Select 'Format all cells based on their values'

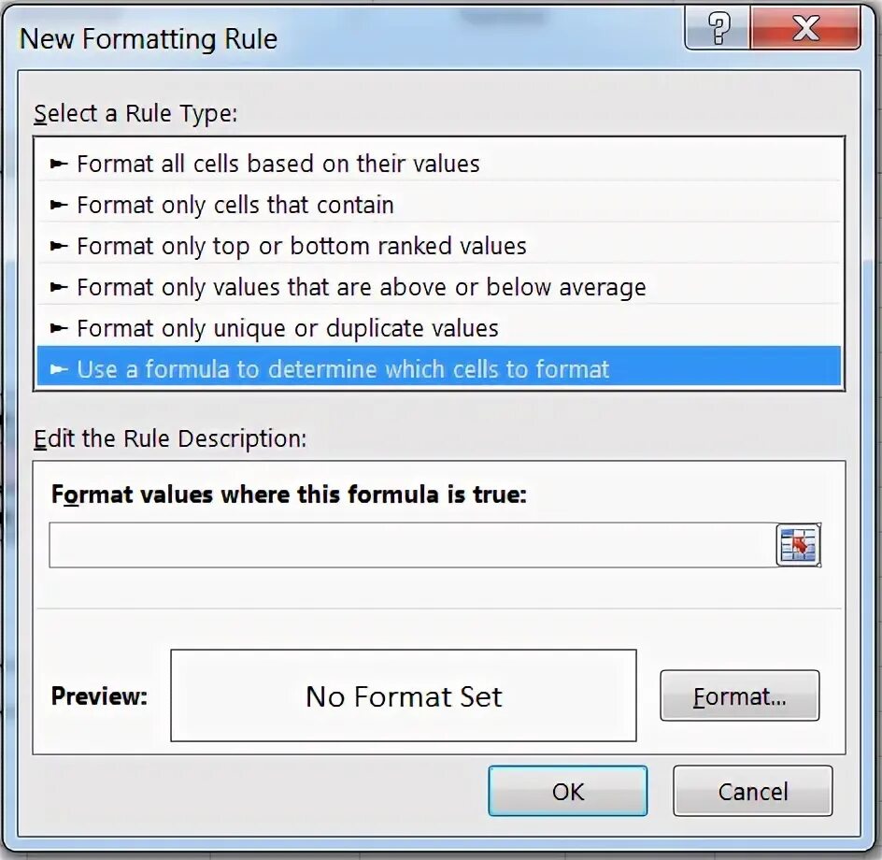pos(439,164)
